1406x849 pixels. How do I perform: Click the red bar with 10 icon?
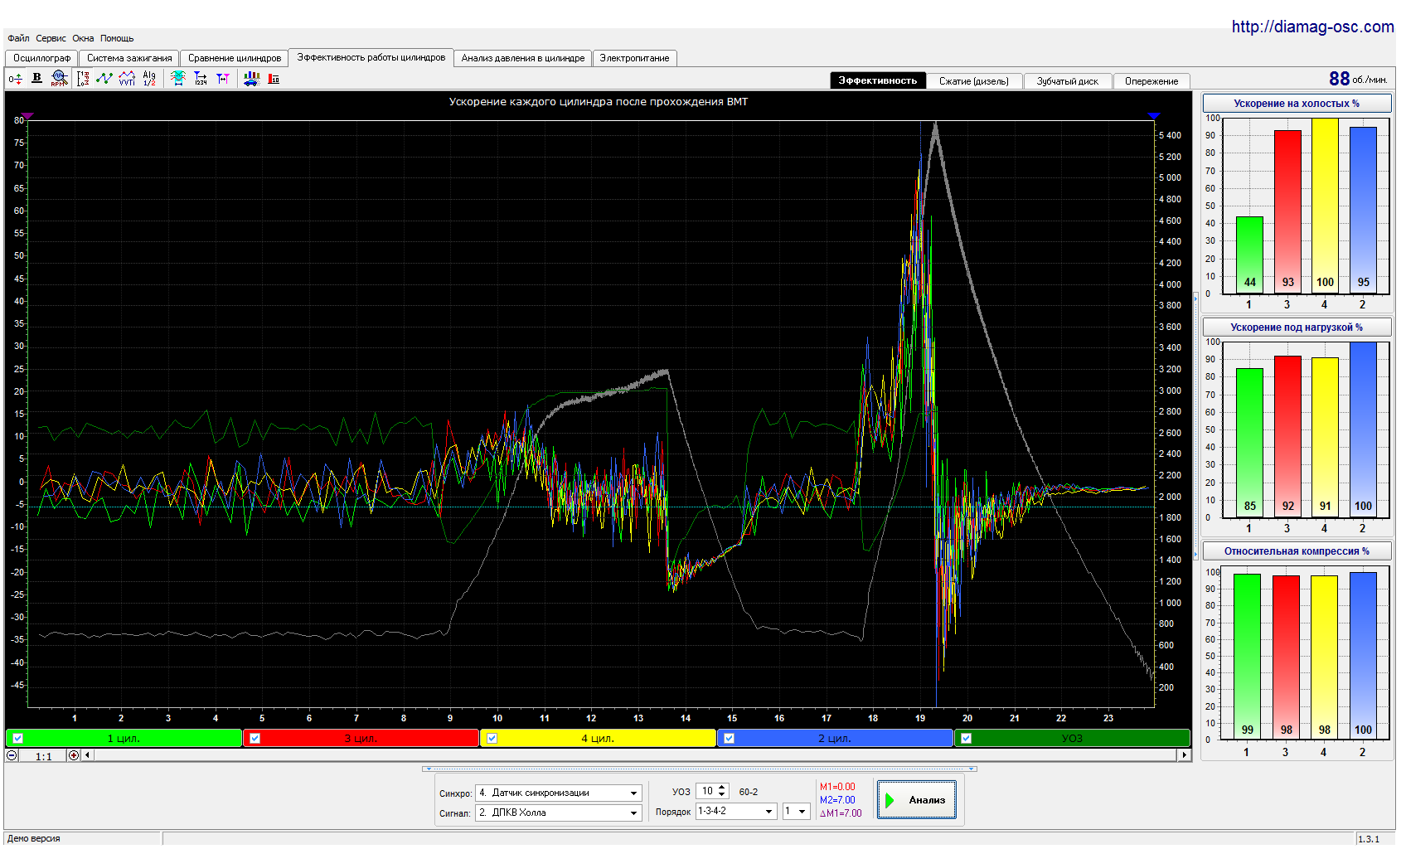click(x=274, y=79)
